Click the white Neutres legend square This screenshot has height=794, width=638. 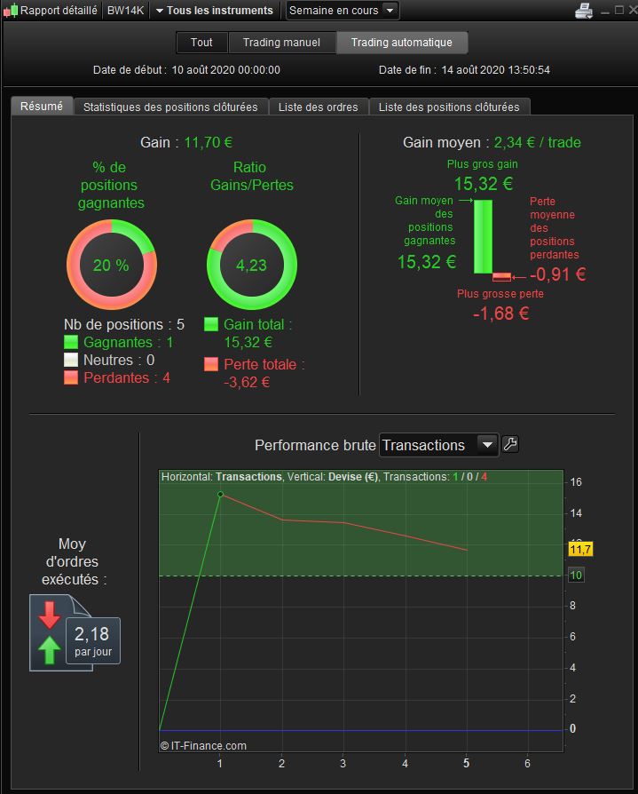coord(71,360)
